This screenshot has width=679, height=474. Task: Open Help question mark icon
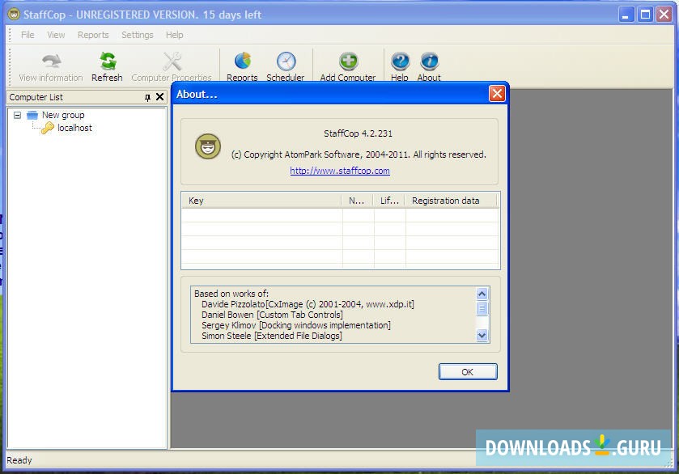coord(400,61)
